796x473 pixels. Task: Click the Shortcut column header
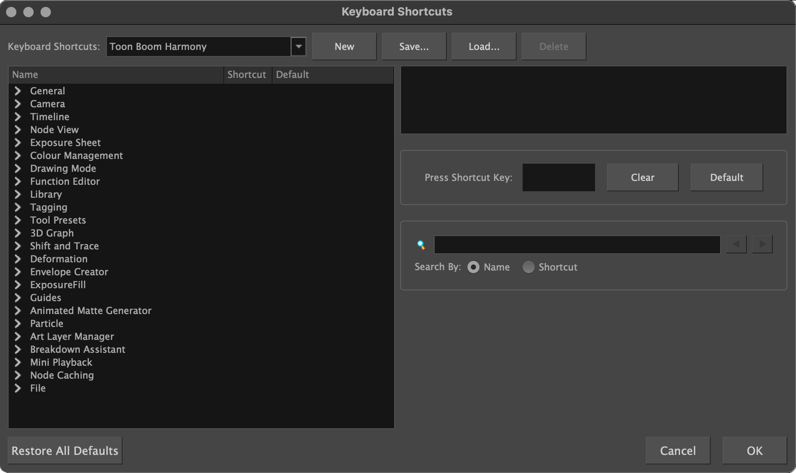(x=248, y=75)
